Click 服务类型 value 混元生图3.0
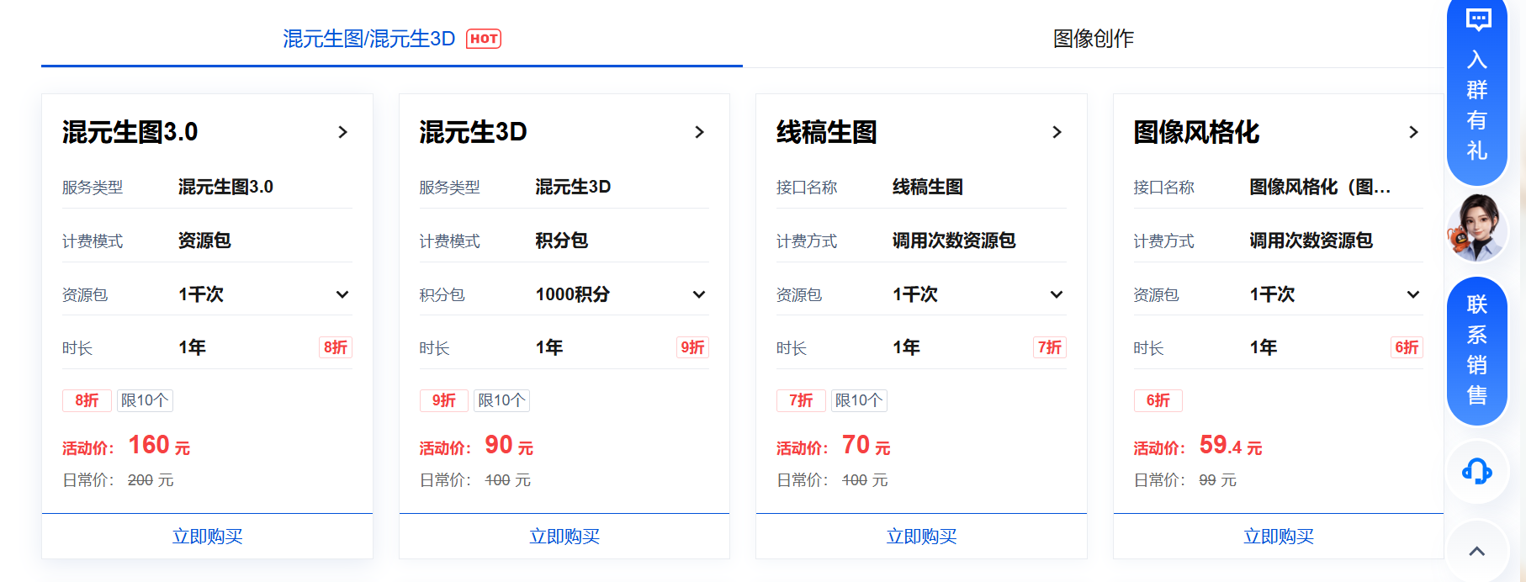 pos(225,187)
